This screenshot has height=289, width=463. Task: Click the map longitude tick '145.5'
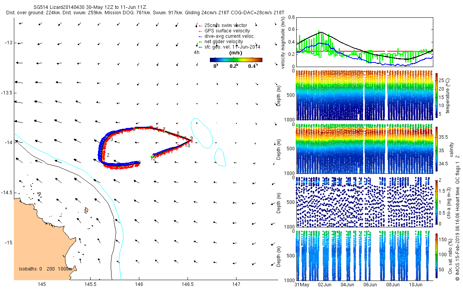point(90,284)
